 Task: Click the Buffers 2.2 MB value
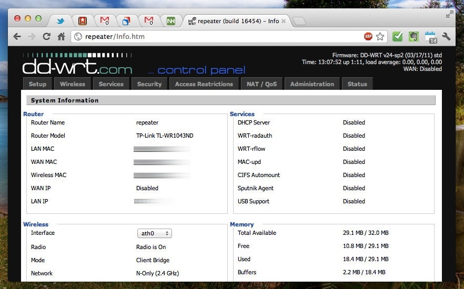tap(364, 272)
